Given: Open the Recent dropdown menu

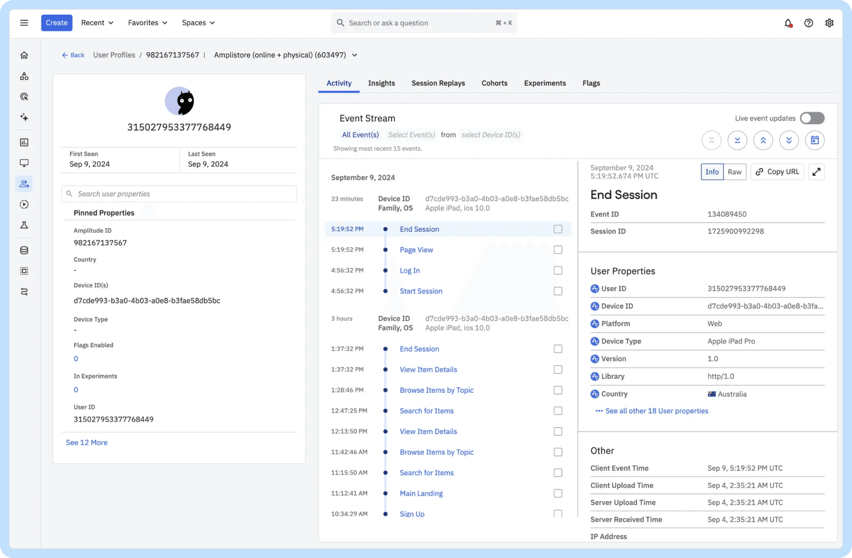Looking at the screenshot, I should [x=97, y=22].
